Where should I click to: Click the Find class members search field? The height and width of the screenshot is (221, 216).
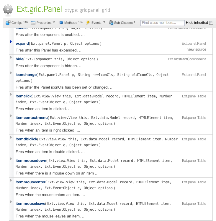[162, 23]
